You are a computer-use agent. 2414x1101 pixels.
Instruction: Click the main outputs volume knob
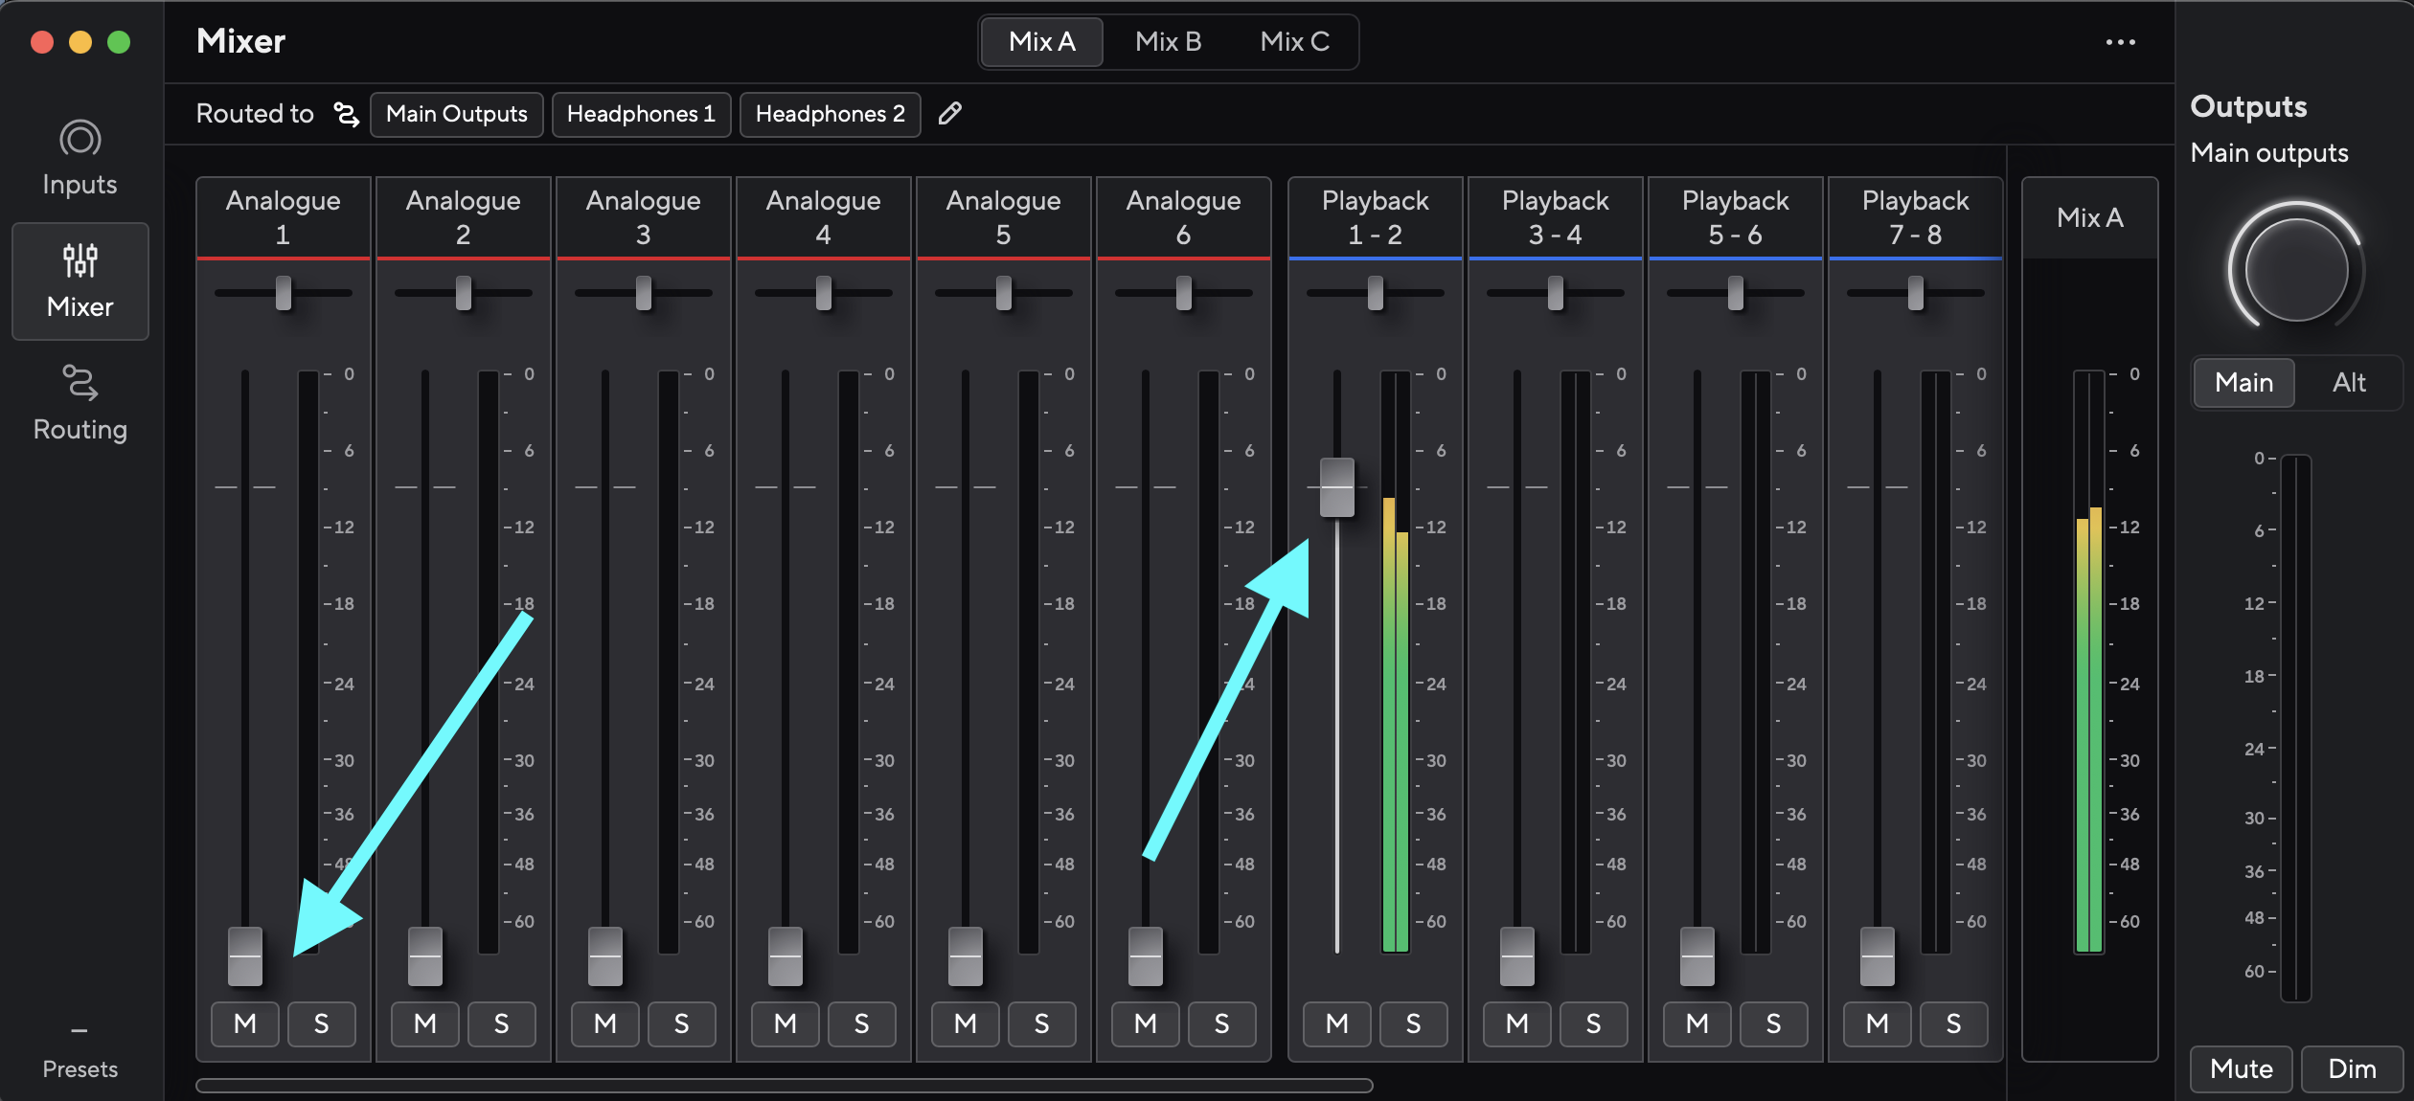click(2295, 271)
